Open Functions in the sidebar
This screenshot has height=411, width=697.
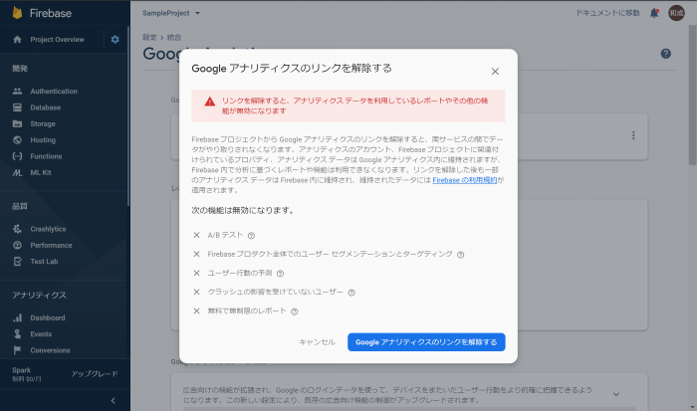click(x=46, y=156)
